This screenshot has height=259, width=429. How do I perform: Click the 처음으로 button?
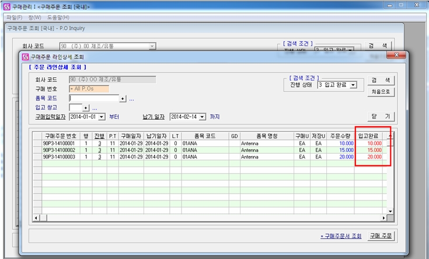[381, 92]
